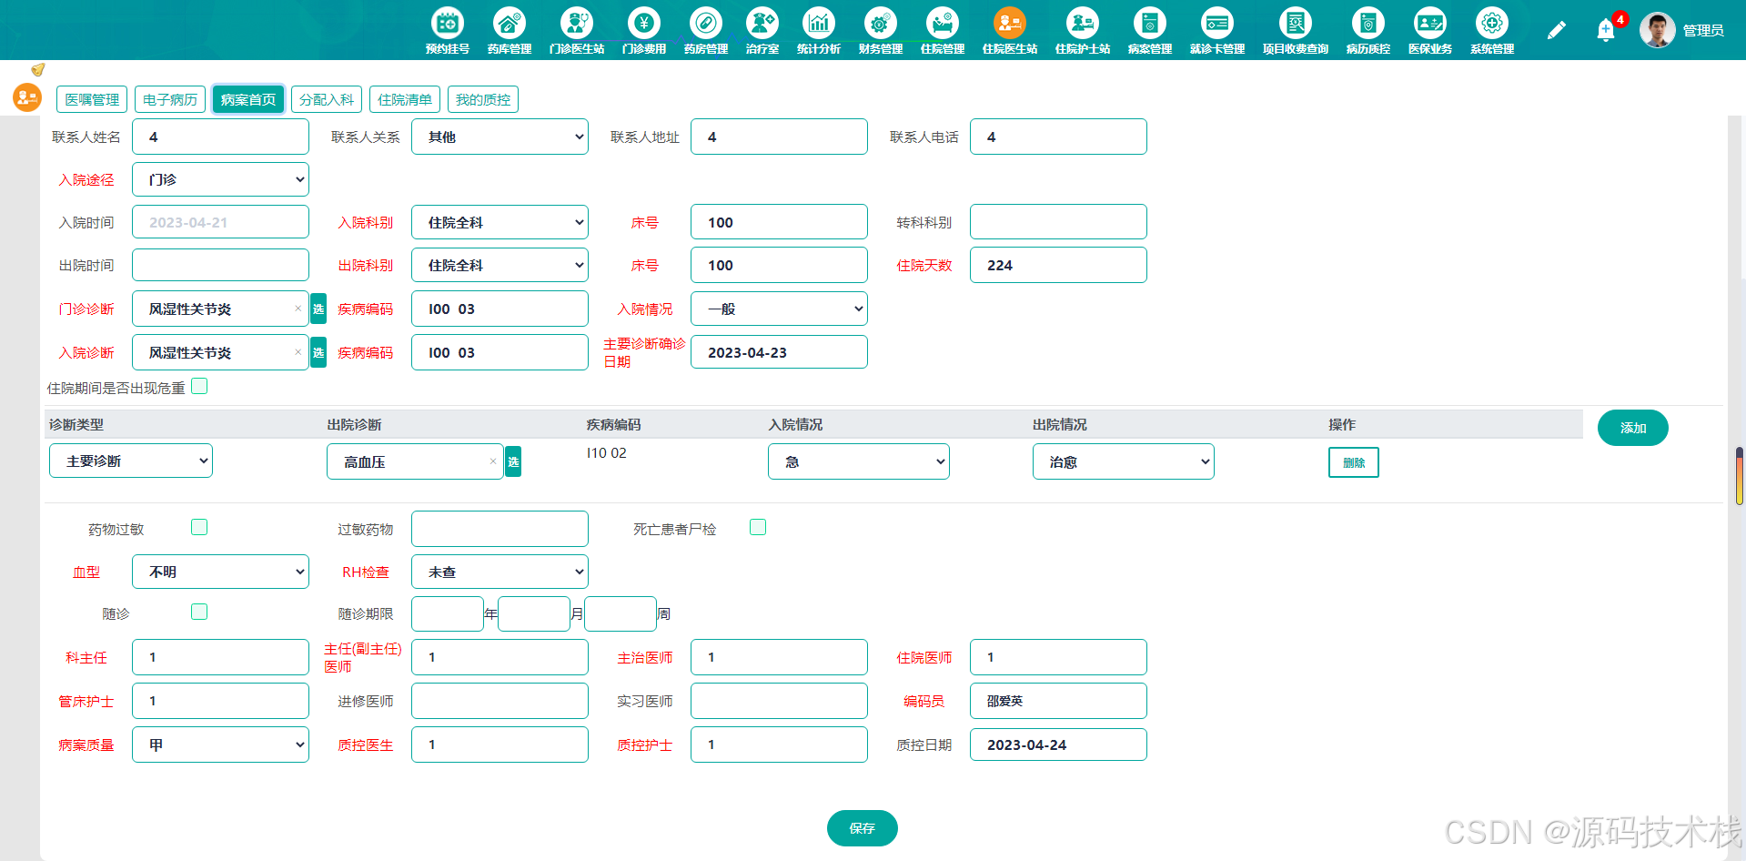Screen dimensions: 1746x861
Task: Switch to the 医嘱管理 tab
Action: (92, 99)
